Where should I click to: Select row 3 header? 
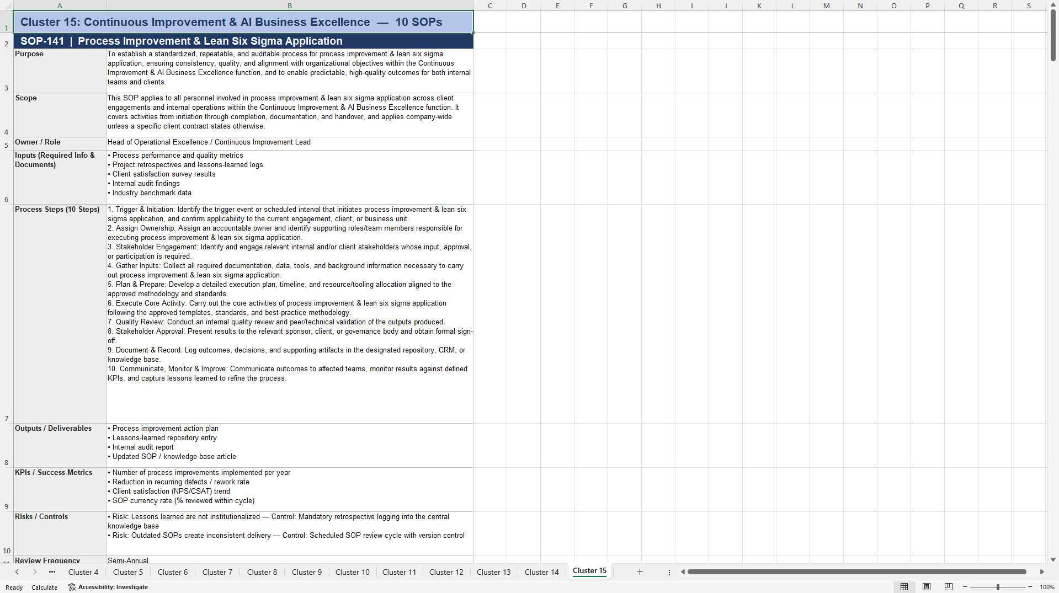pyautogui.click(x=7, y=71)
